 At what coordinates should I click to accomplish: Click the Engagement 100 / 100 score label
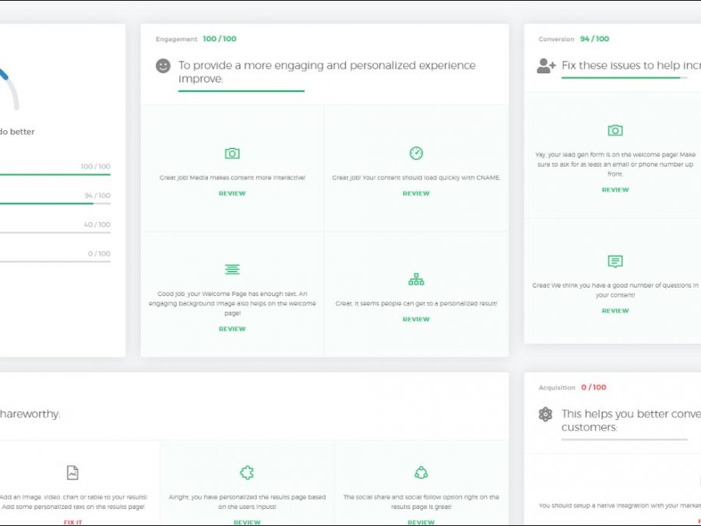(x=220, y=39)
